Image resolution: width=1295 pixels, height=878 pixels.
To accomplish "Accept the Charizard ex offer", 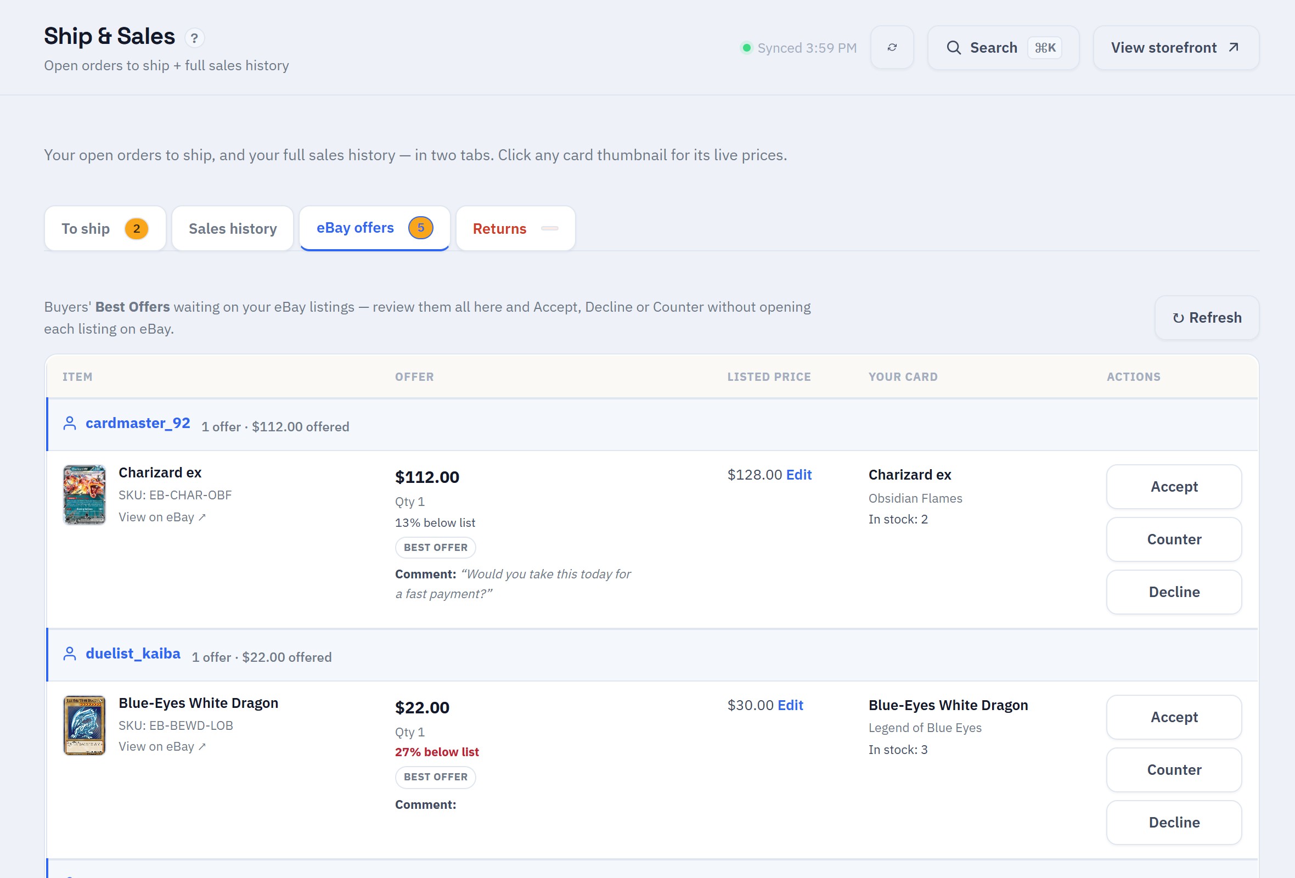I will pos(1174,487).
